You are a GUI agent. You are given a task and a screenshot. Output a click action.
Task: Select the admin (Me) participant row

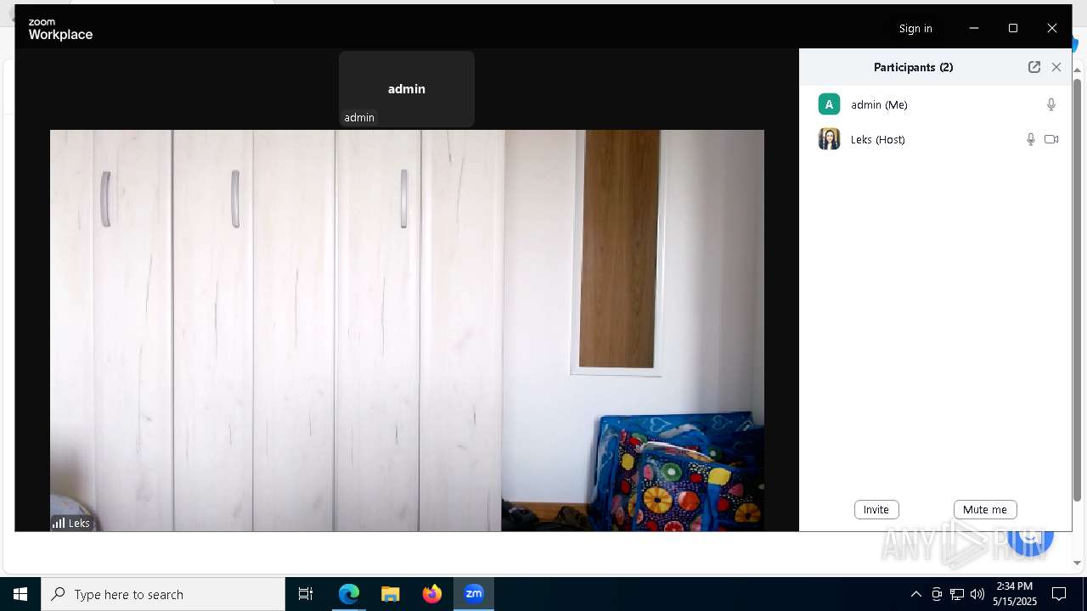tap(935, 104)
